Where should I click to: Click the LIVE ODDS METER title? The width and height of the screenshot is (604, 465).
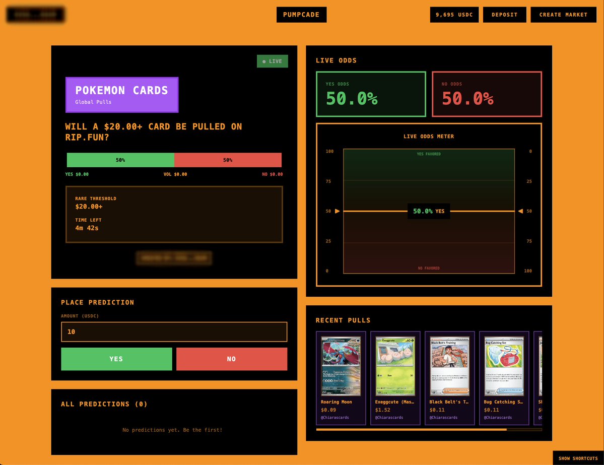point(429,137)
